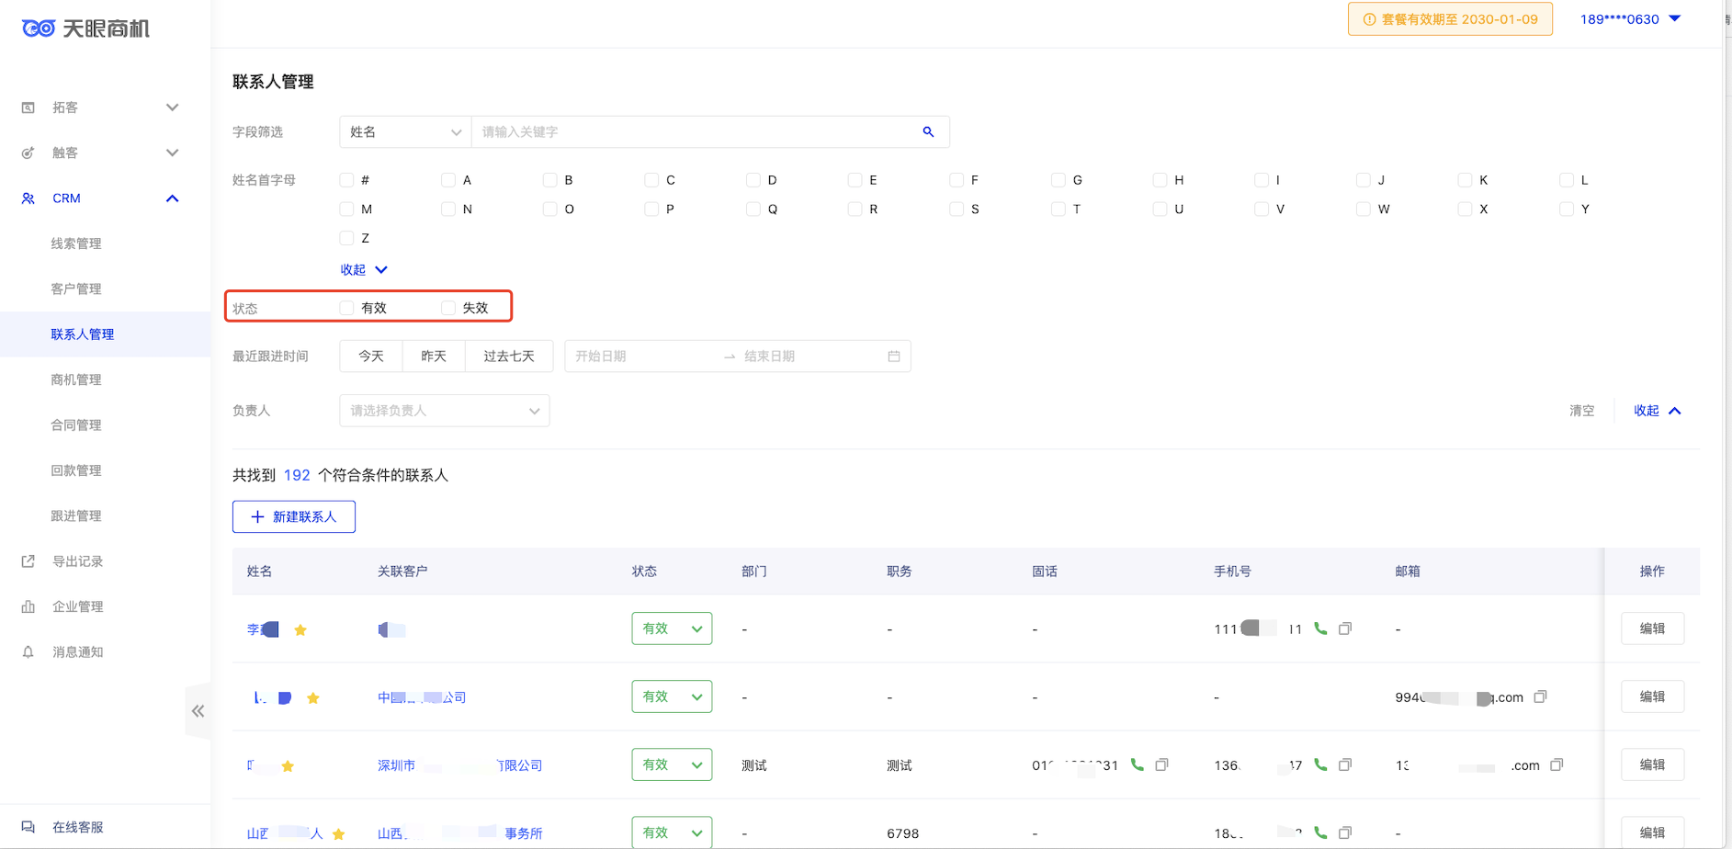Viewport: 1732px width, 849px height.
Task: Check the 有效 status filter checkbox
Action: [x=346, y=308]
